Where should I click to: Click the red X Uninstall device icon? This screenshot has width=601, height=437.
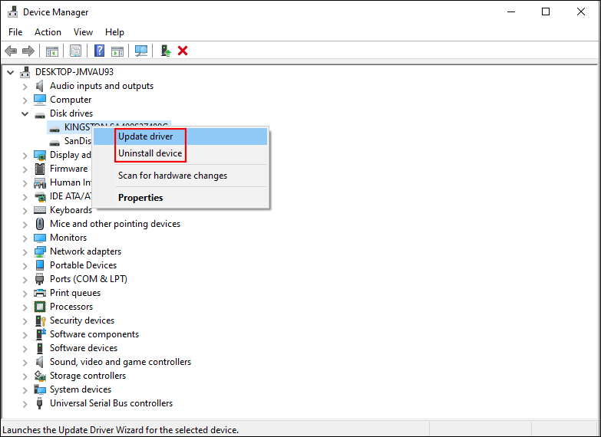click(x=183, y=51)
